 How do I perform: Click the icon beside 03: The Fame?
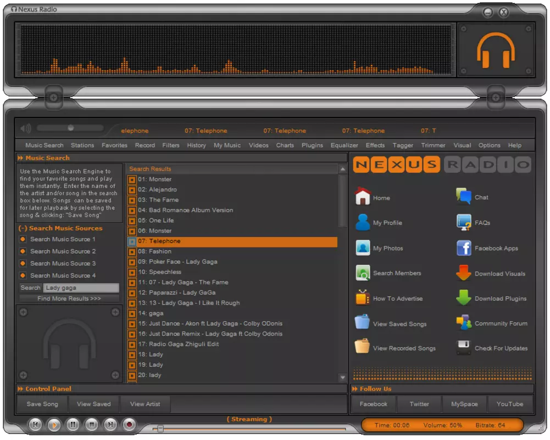pyautogui.click(x=132, y=201)
